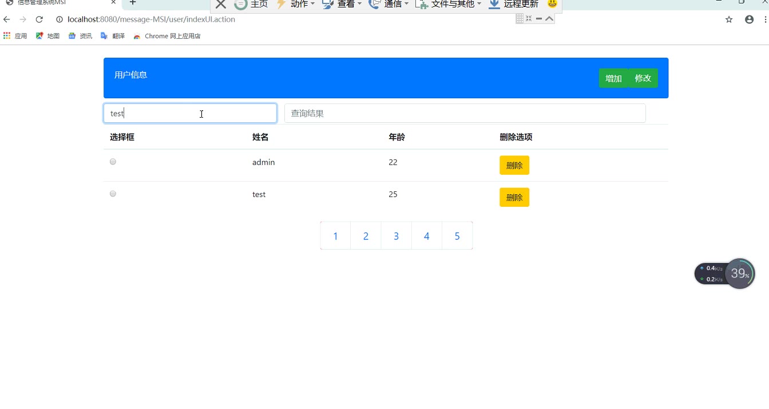
Task: Expand the 查看 dropdown menu
Action: 342,5
